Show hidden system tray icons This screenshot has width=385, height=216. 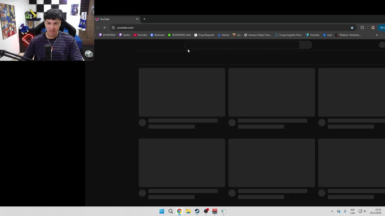(332, 211)
